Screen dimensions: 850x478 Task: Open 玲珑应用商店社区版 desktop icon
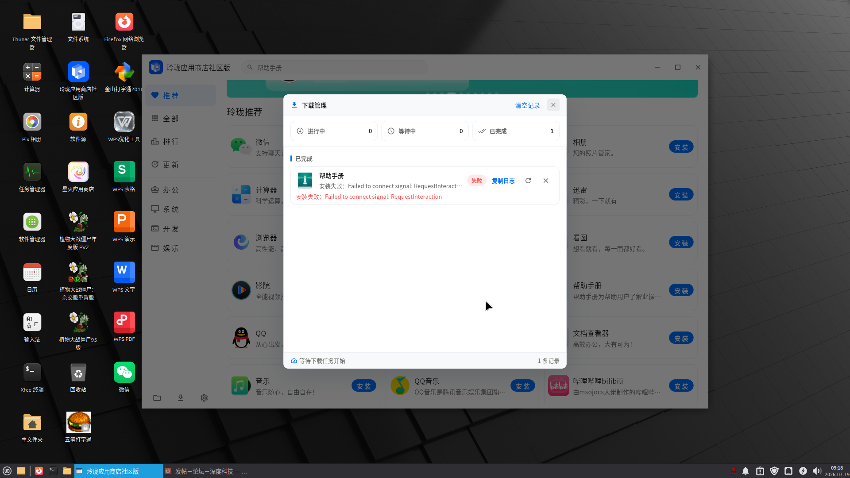coord(78,81)
